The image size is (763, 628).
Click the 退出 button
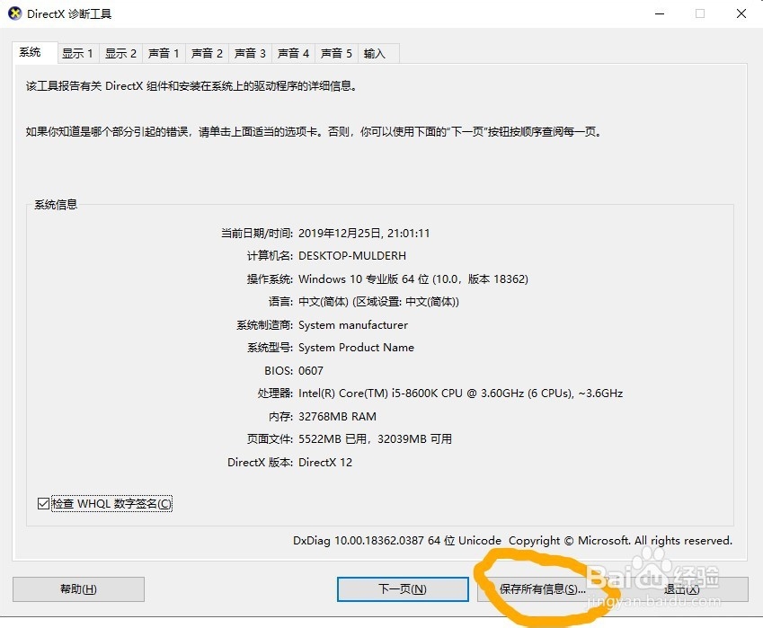(681, 589)
